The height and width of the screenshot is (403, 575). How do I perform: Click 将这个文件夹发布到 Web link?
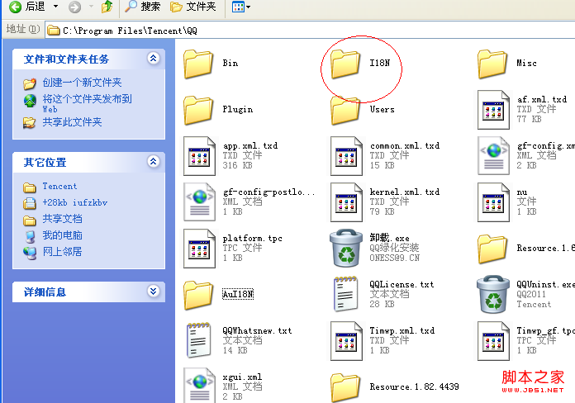[x=87, y=103]
